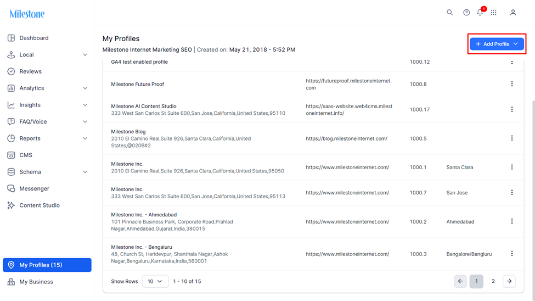Click Milestone Inc. - Bengaluru profile name

click(x=142, y=247)
